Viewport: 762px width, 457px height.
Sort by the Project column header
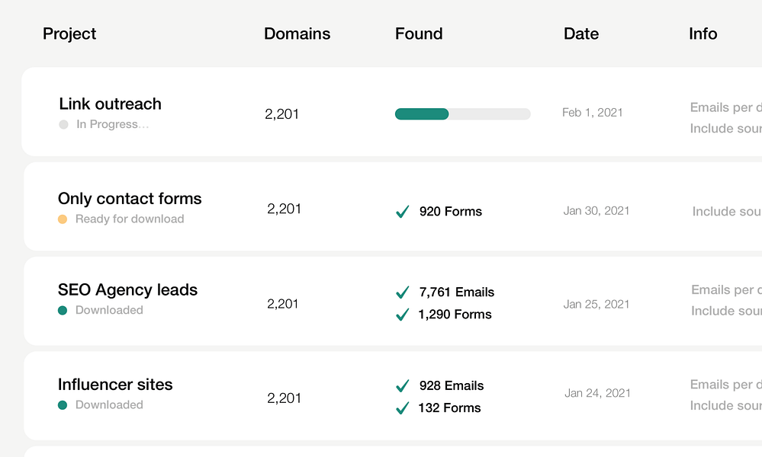tap(69, 34)
